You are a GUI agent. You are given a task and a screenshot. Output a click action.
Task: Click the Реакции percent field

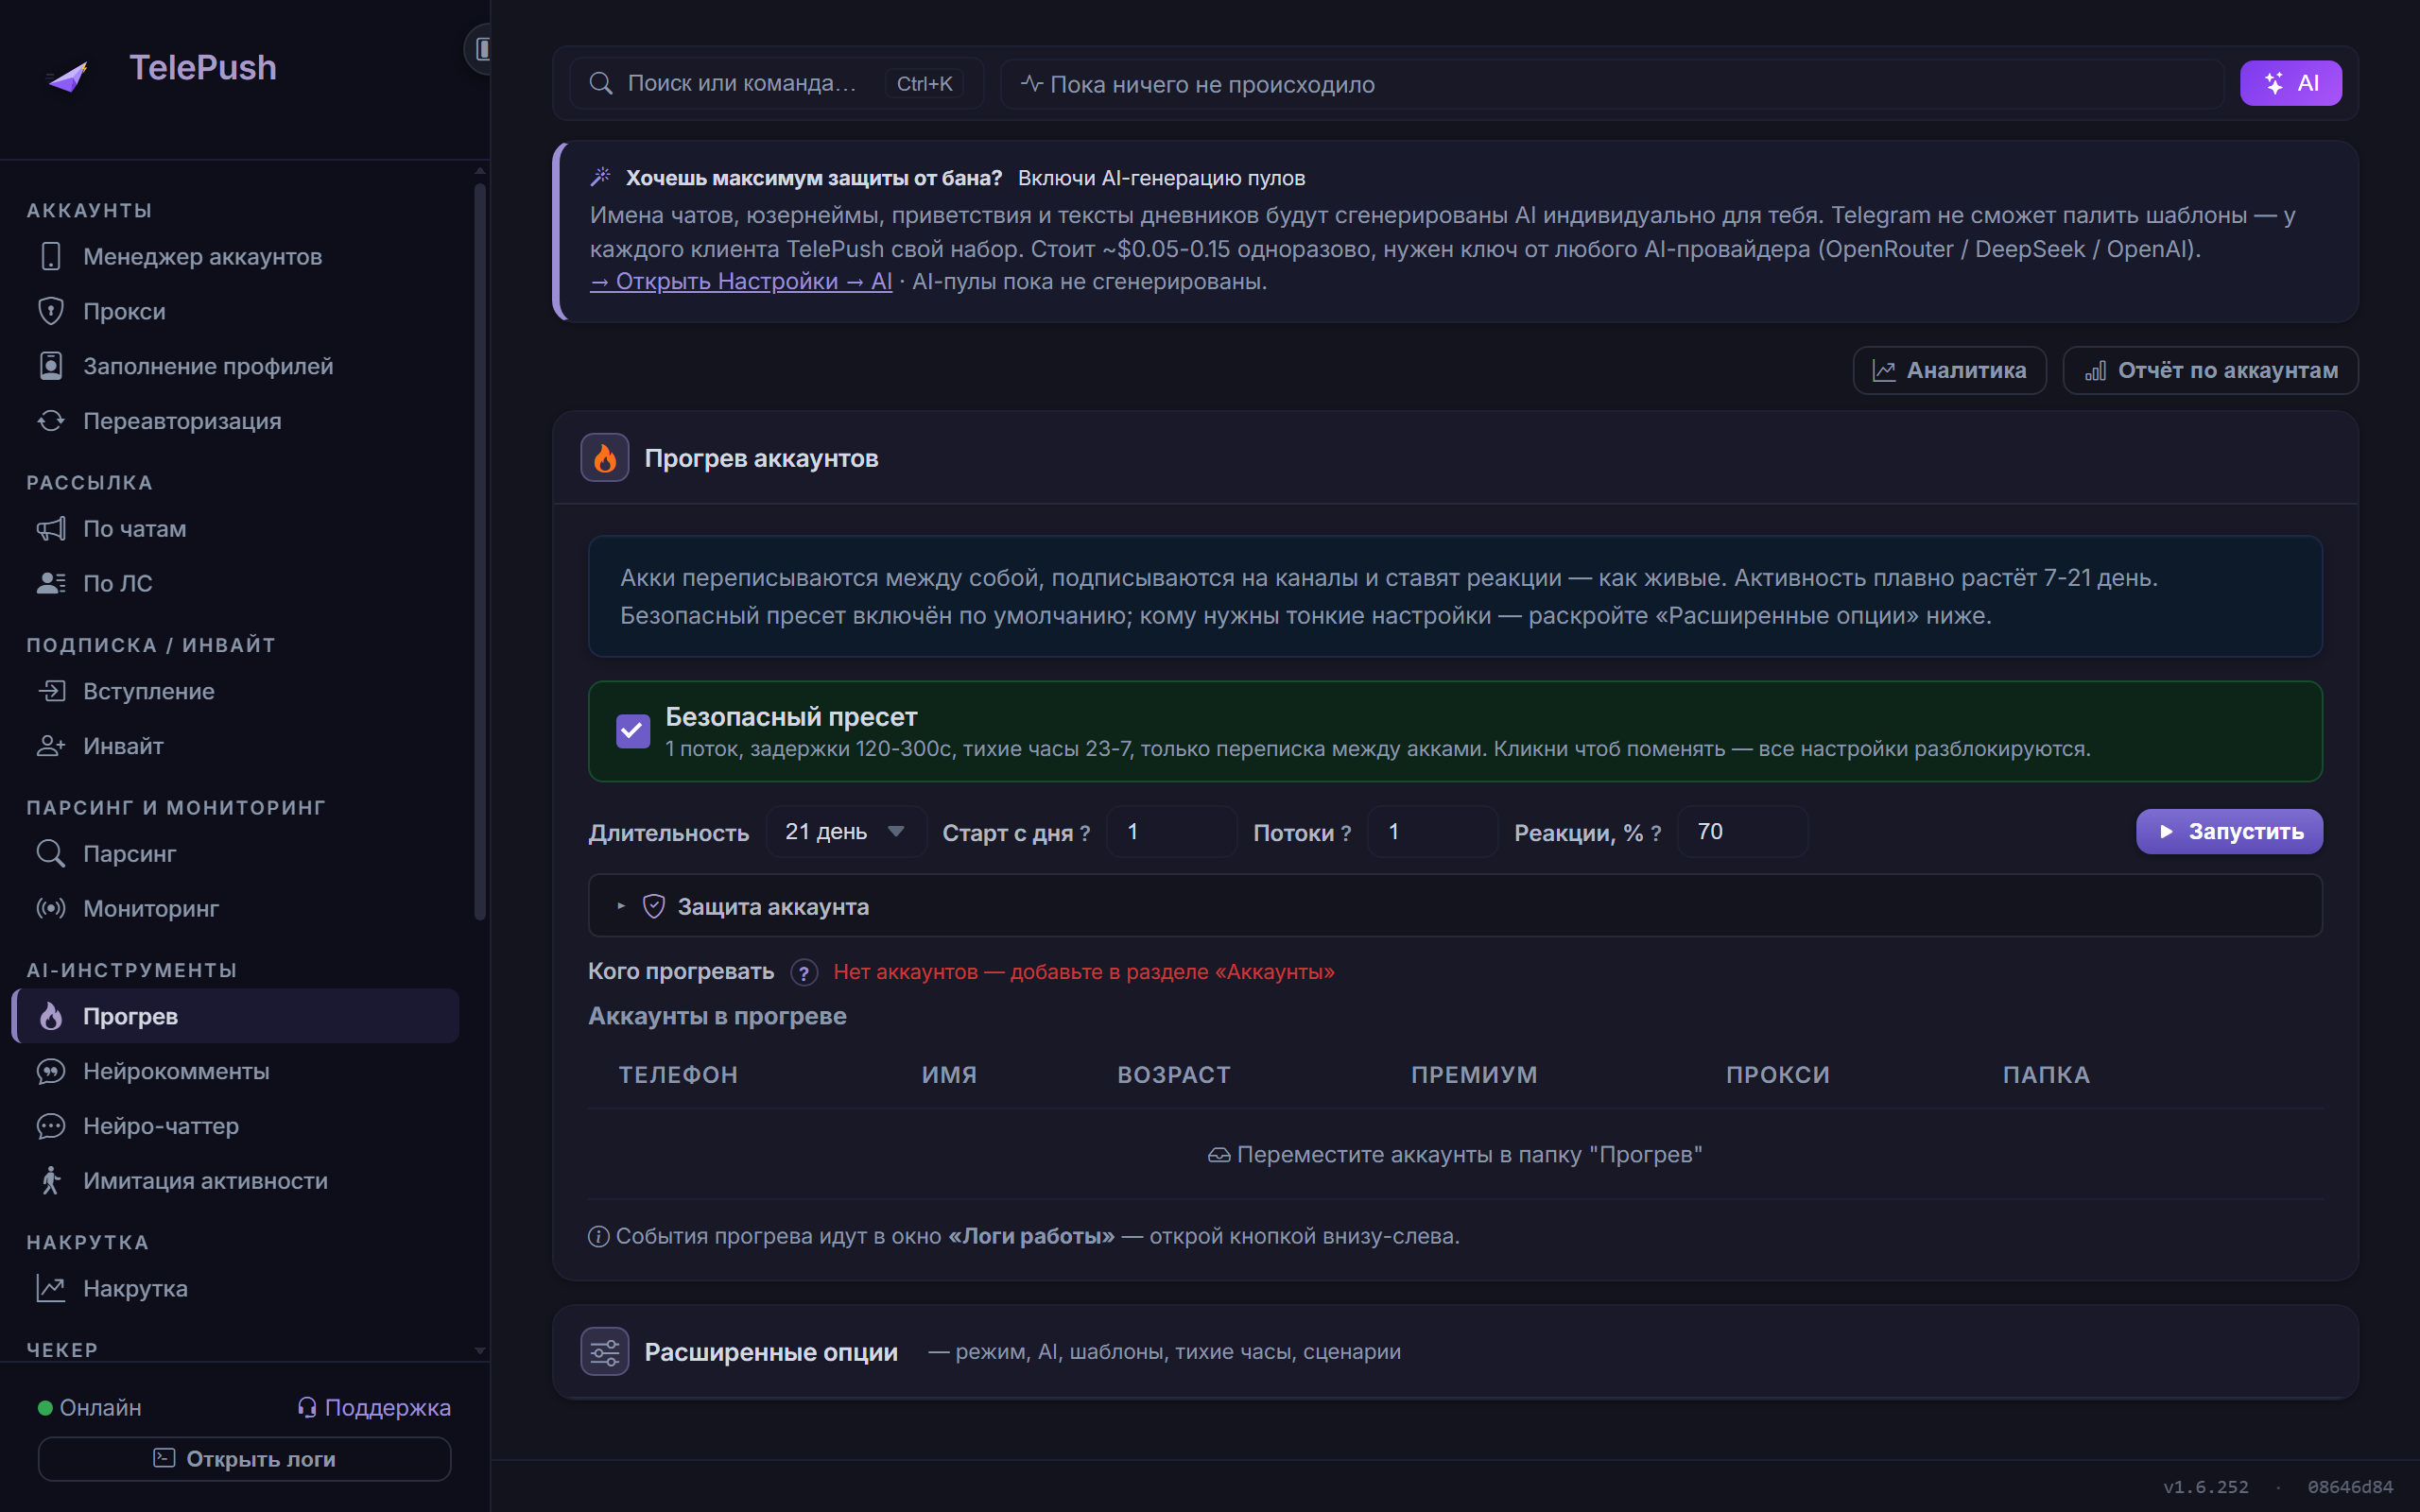click(x=1743, y=832)
